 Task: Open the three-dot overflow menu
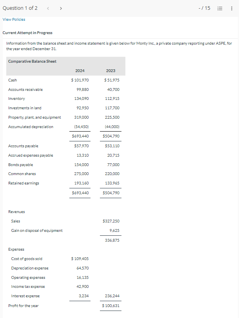[232, 8]
